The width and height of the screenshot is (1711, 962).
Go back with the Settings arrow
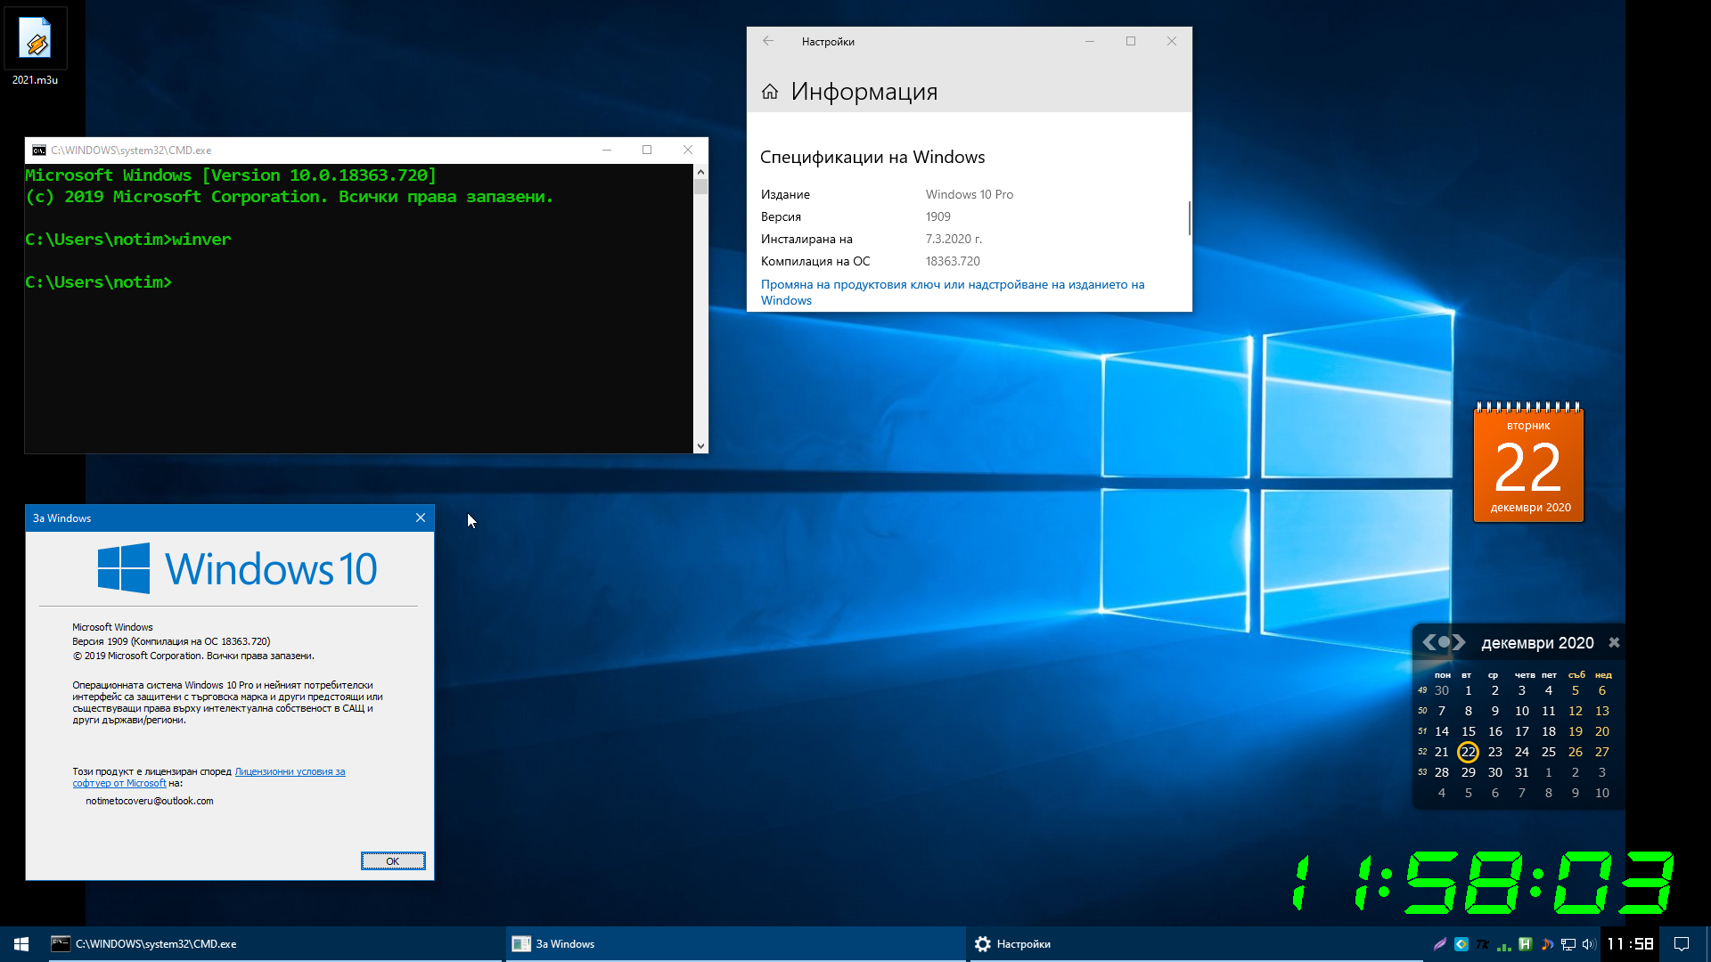coord(768,41)
